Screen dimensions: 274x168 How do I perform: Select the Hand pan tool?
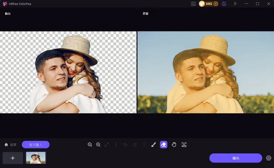174,145
